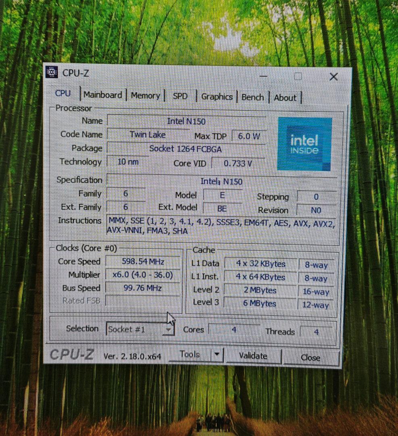Click the Stepping value 0
Viewport: 398px width, 436px height.
(x=316, y=197)
